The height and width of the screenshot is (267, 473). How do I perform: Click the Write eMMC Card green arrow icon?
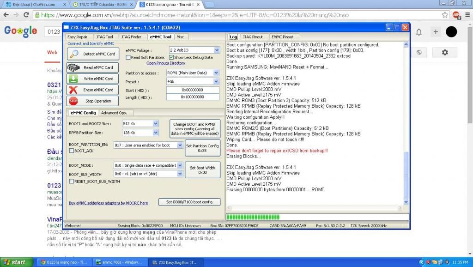tap(73, 79)
